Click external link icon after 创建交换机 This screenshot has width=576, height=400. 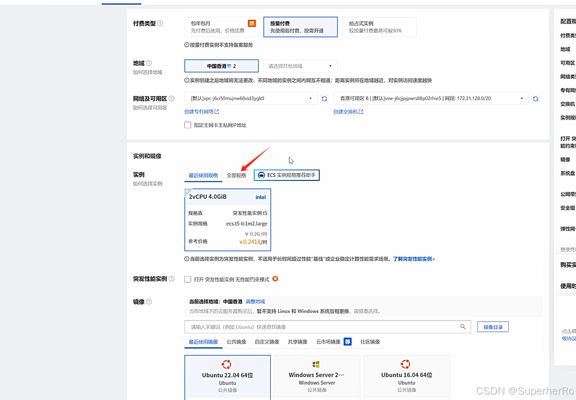pos(361,112)
